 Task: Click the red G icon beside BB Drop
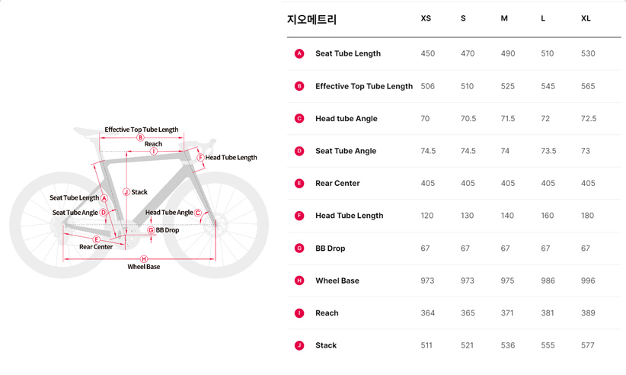299,248
